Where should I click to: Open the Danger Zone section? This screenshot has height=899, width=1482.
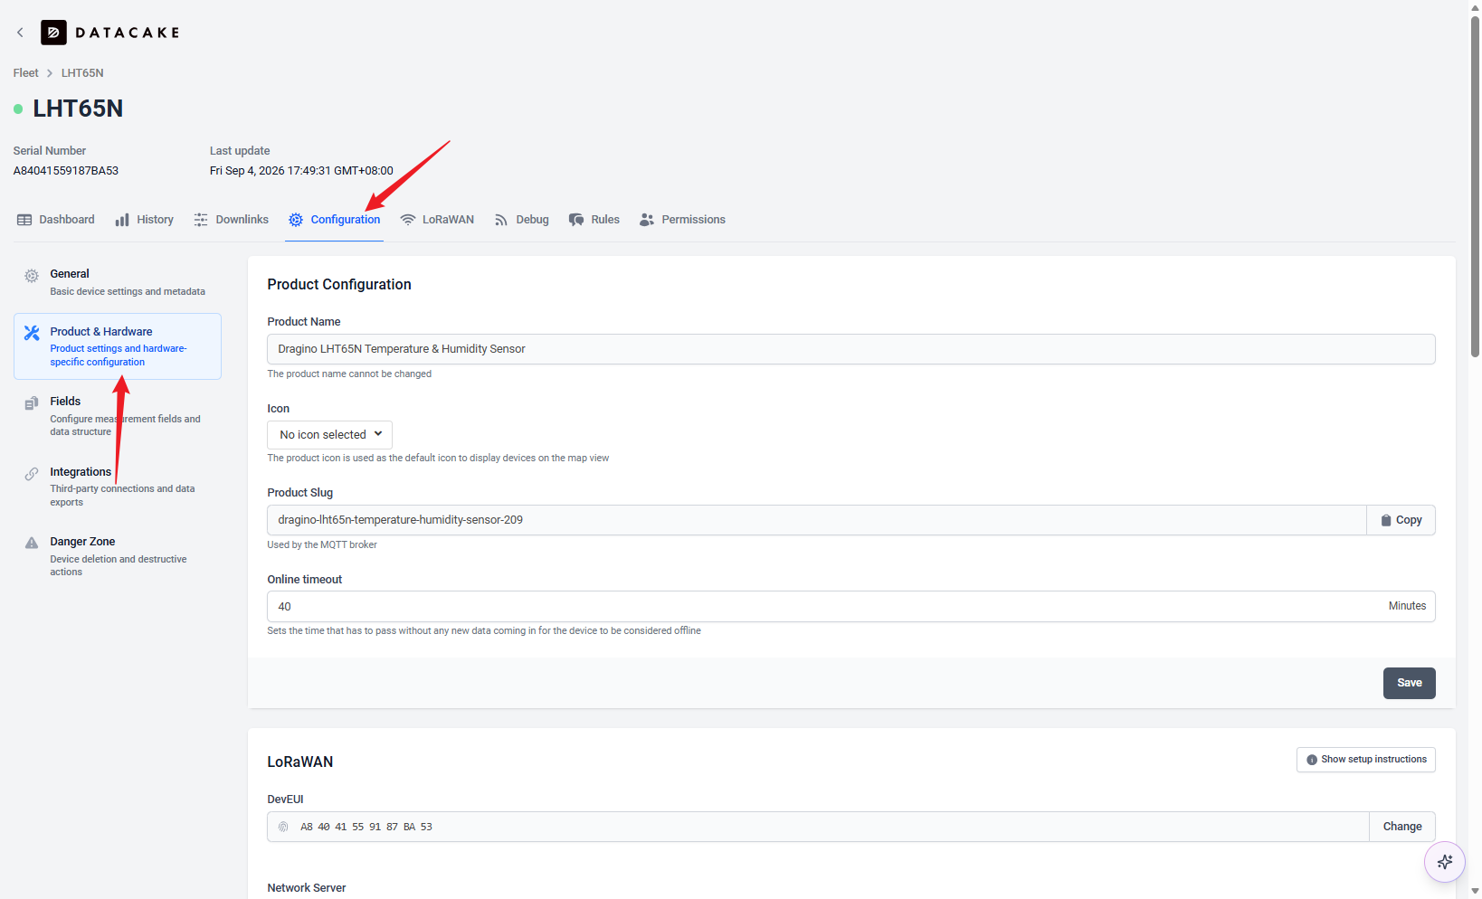118,556
